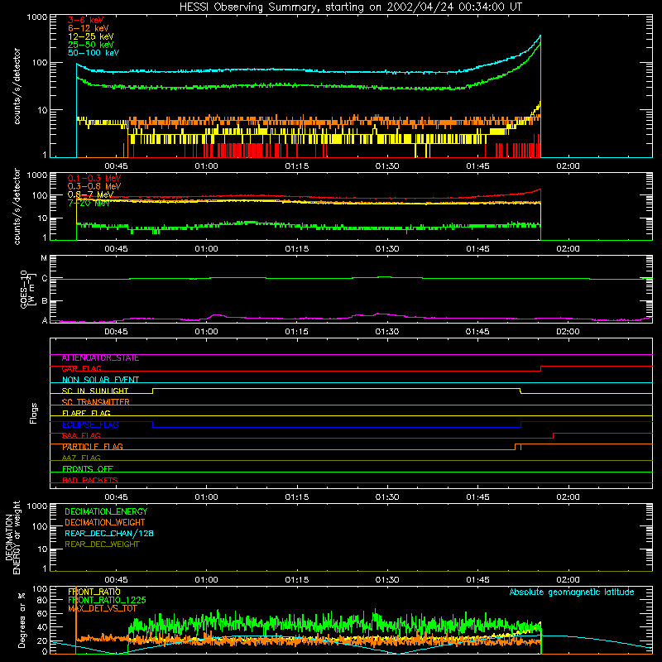This screenshot has height=662, width=662.
Task: Select the DECIMATION_ENERGY legend label
Action: pyautogui.click(x=106, y=511)
